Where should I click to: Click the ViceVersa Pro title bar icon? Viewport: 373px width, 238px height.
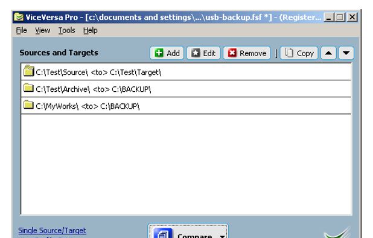(19, 17)
